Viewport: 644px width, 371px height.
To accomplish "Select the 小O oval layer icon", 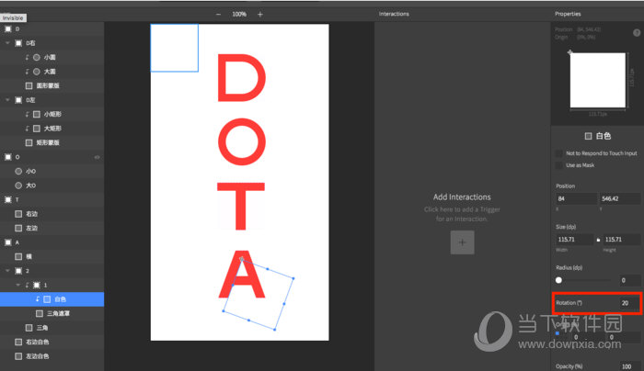I will pos(18,172).
